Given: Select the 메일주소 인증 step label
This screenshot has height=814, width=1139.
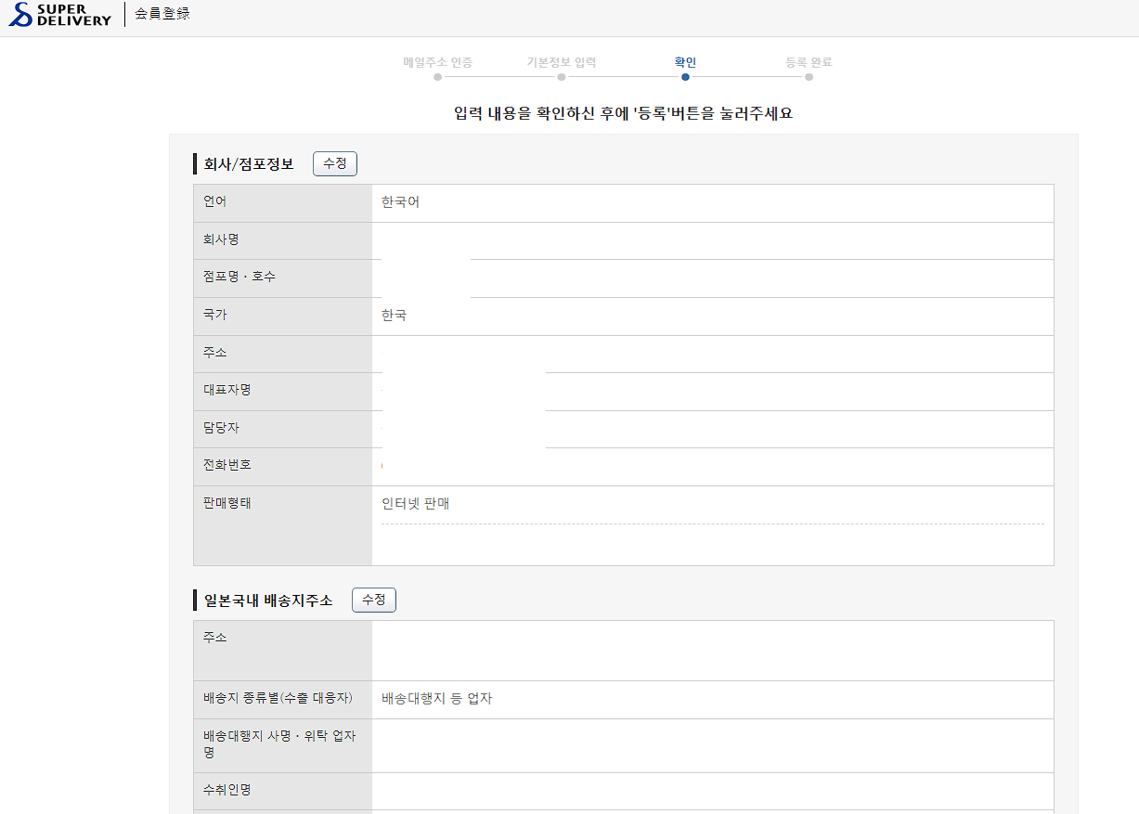Looking at the screenshot, I should click(437, 62).
